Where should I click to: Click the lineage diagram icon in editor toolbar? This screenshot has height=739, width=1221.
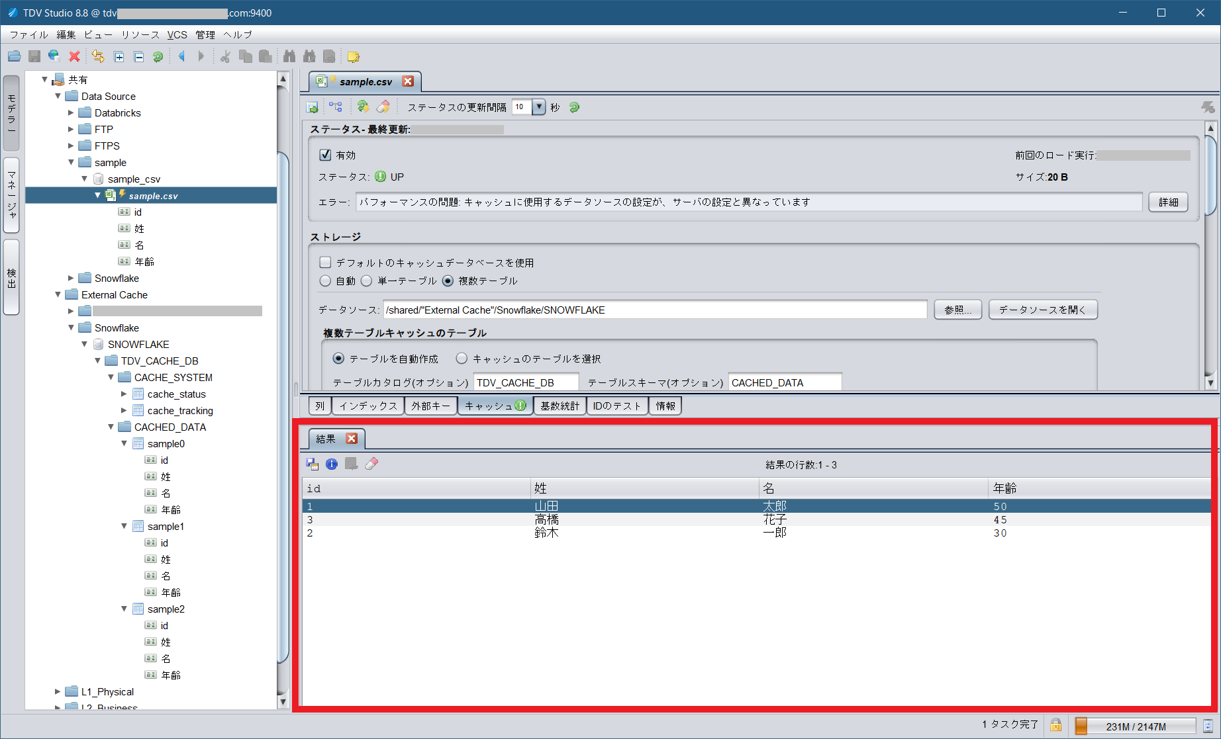[x=336, y=107]
